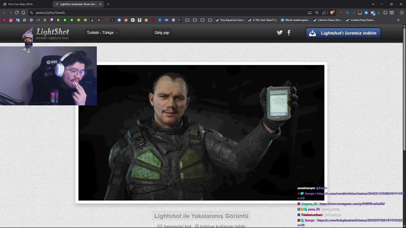Go back with the browser back arrow
Screen dimensions: 406x228
pos(4,13)
